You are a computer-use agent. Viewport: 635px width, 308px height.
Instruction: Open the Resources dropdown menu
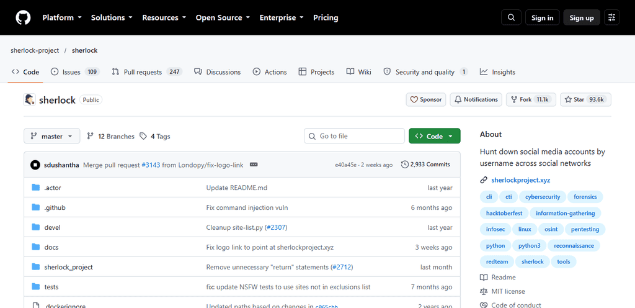[164, 17]
